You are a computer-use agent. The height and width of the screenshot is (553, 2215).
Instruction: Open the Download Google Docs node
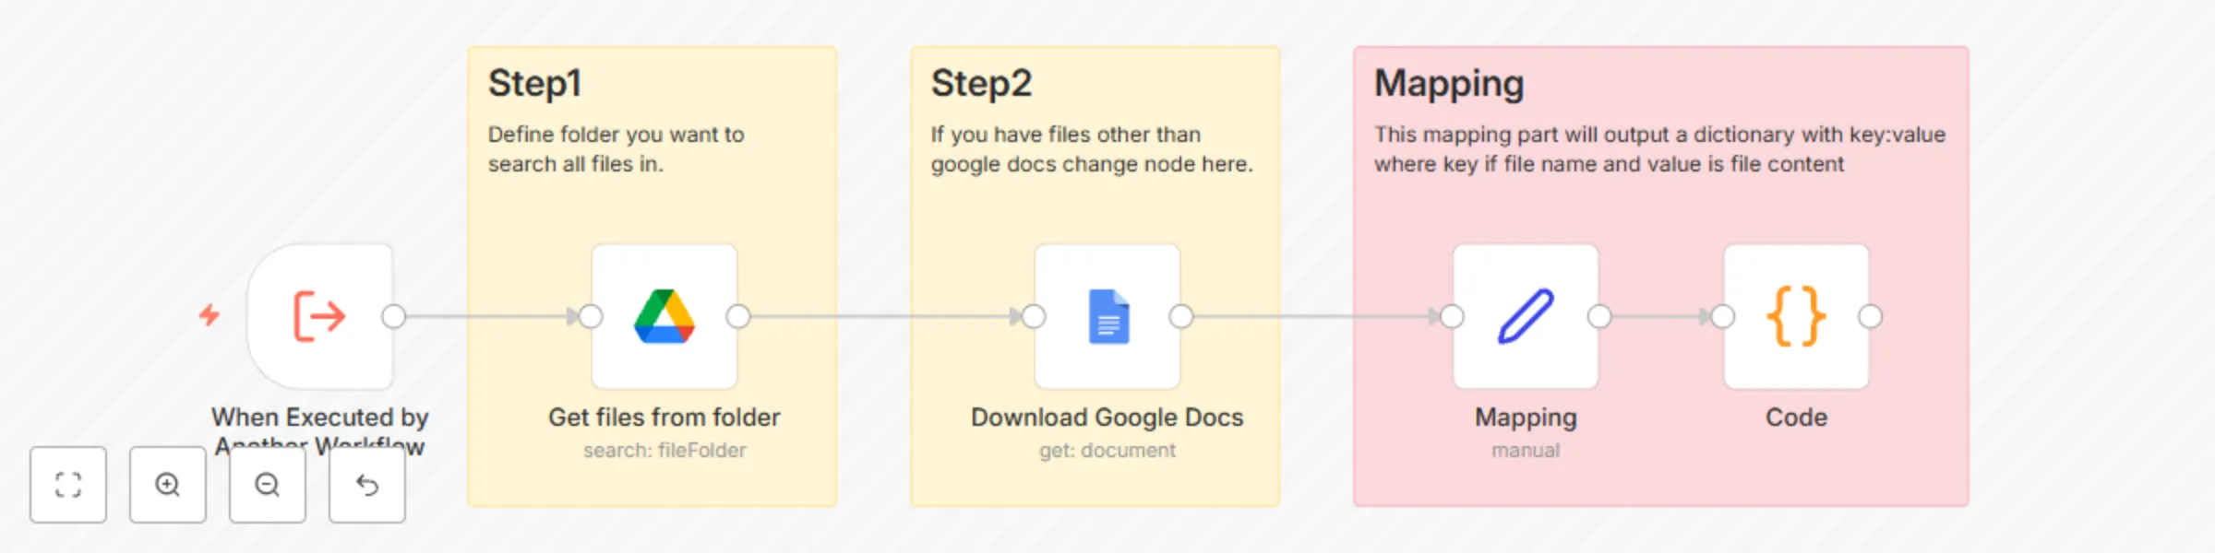tap(1107, 317)
